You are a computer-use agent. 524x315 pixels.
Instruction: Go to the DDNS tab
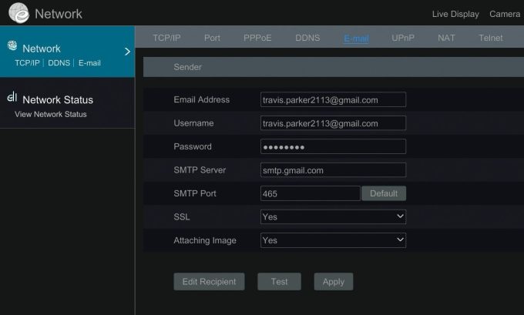click(307, 38)
